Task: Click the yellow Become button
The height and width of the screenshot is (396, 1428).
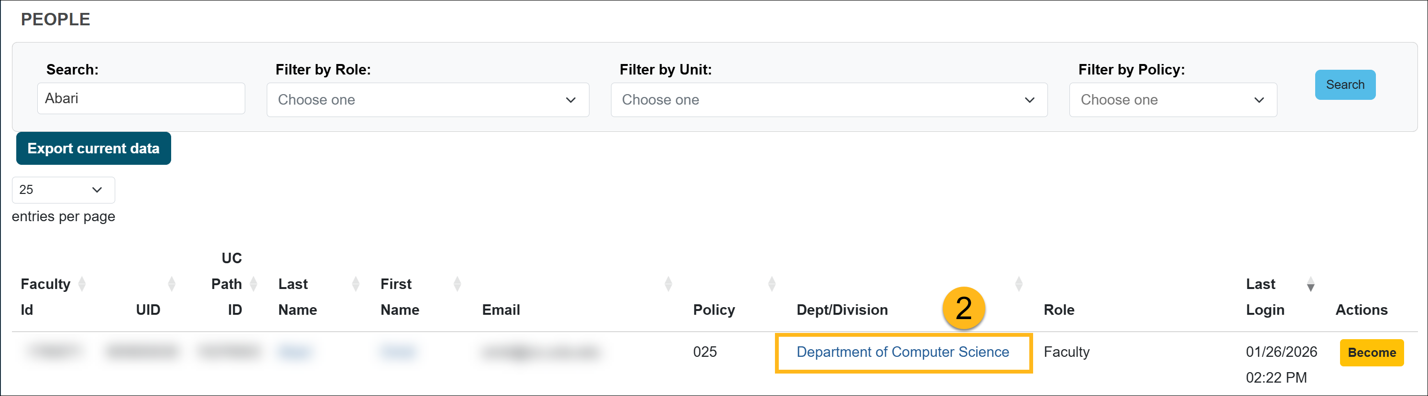Action: pyautogui.click(x=1371, y=353)
